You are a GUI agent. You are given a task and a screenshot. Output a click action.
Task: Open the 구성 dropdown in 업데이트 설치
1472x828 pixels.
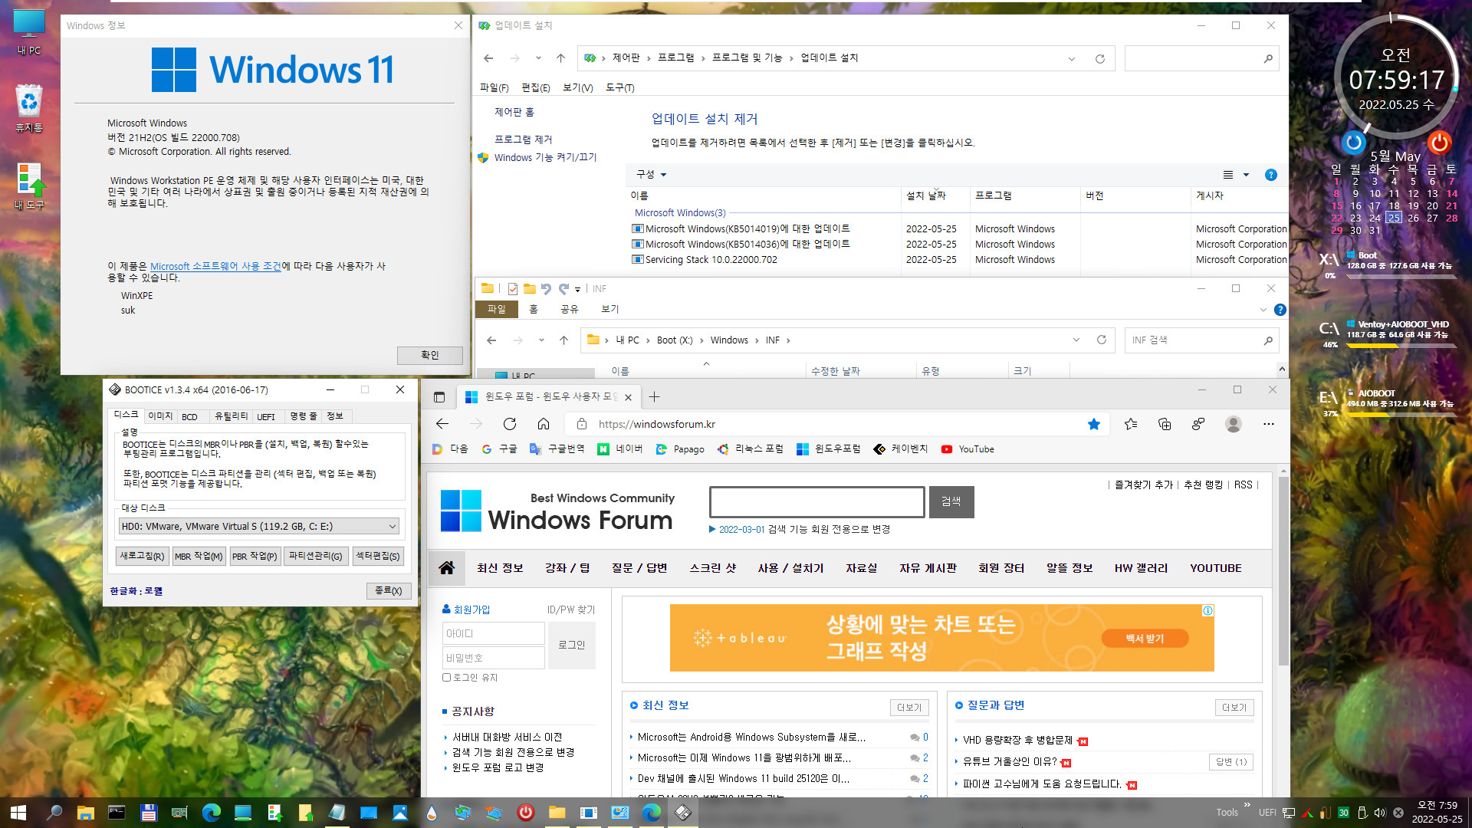652,175
